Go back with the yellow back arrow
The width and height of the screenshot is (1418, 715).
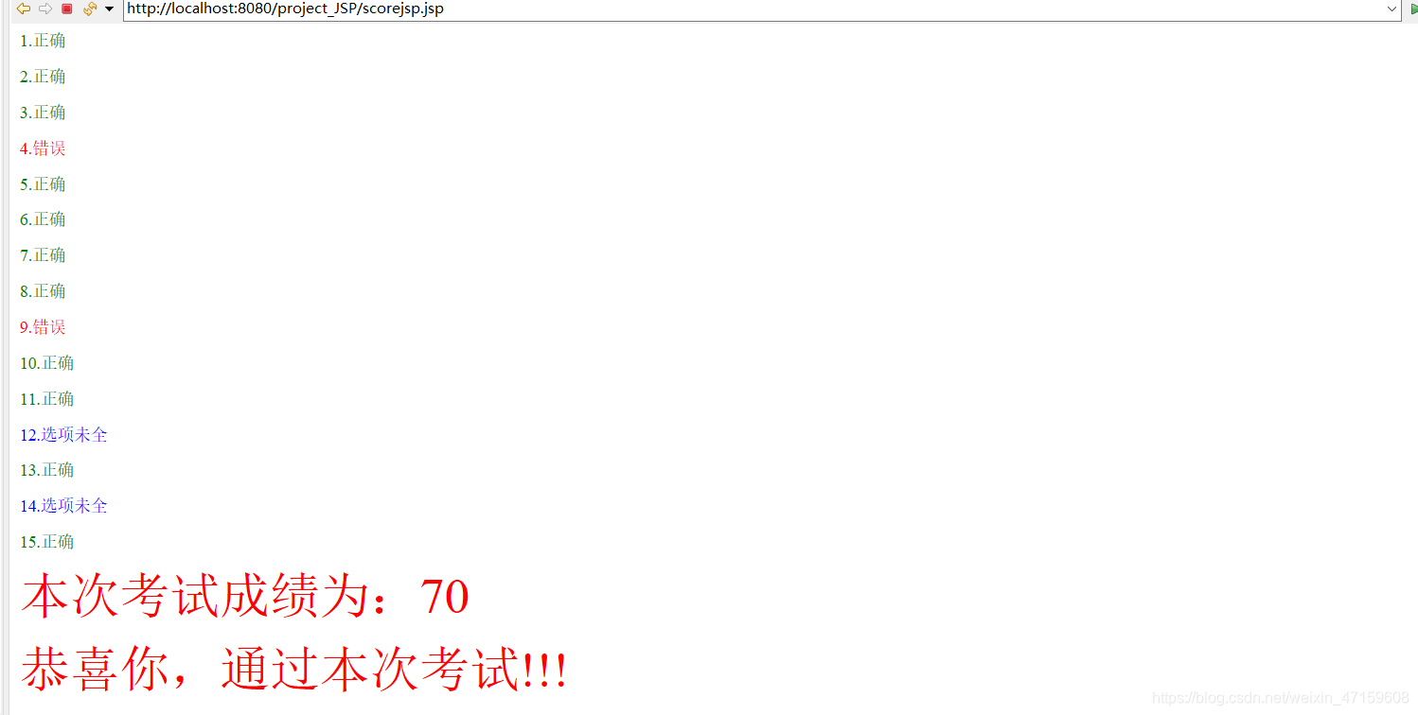24,9
